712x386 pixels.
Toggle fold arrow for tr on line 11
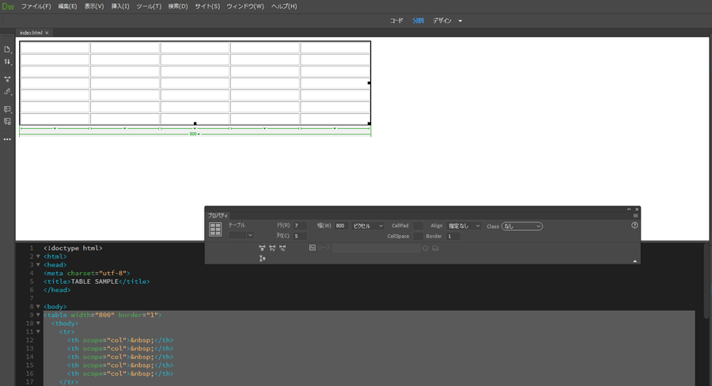(38, 331)
